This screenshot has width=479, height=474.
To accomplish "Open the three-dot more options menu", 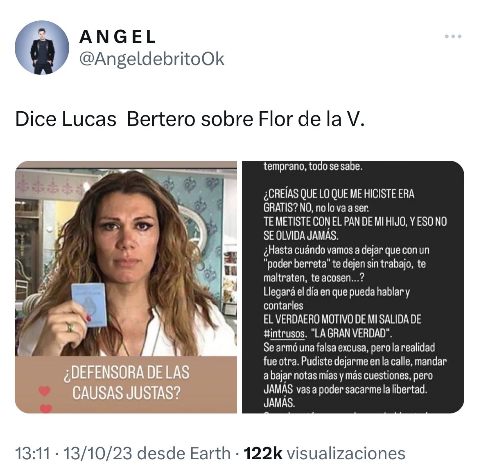I will point(453,36).
